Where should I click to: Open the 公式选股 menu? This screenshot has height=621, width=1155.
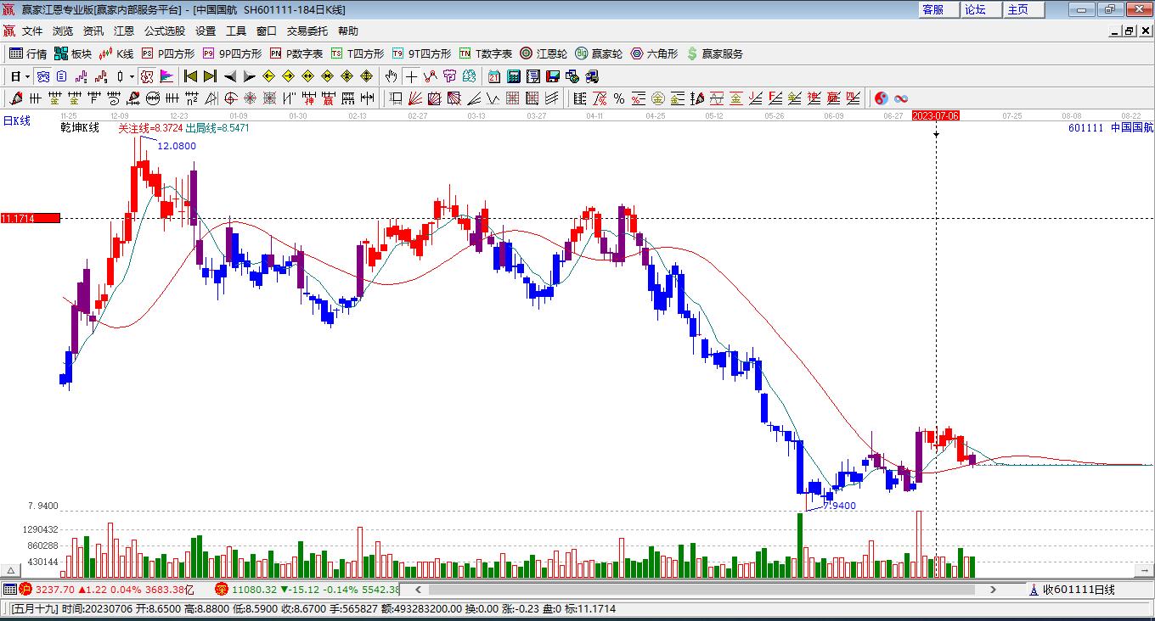pos(165,31)
